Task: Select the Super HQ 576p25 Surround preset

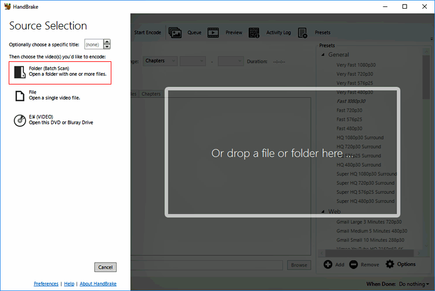Action: point(365,192)
